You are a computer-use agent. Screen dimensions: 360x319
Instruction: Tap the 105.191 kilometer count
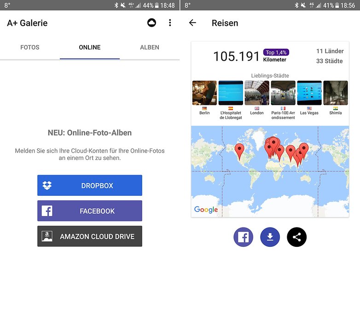pyautogui.click(x=236, y=57)
